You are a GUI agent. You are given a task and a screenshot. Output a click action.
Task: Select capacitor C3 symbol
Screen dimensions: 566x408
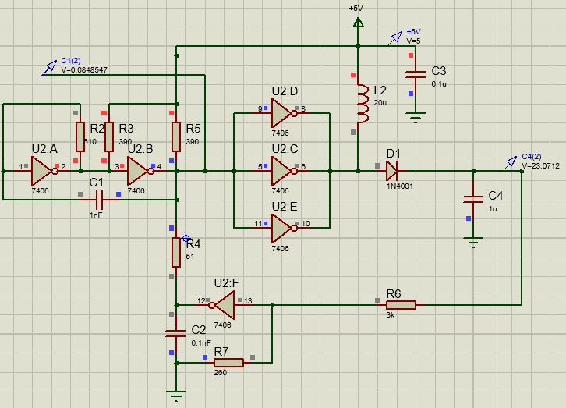416,74
